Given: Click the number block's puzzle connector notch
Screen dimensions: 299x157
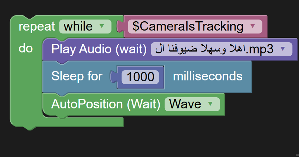Looking at the screenshot, I should 113,77.
